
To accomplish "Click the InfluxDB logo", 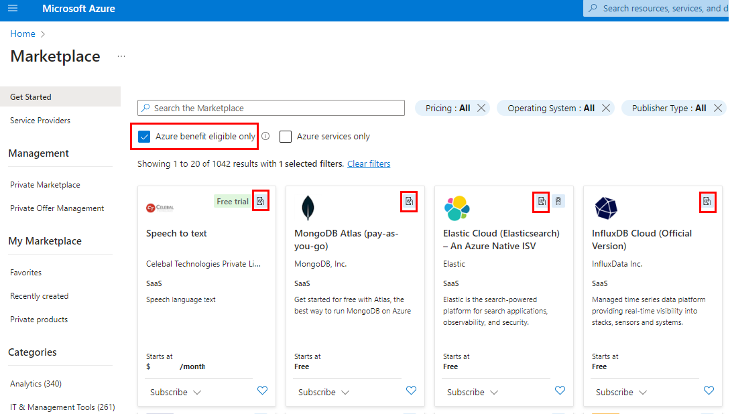I will pos(606,208).
